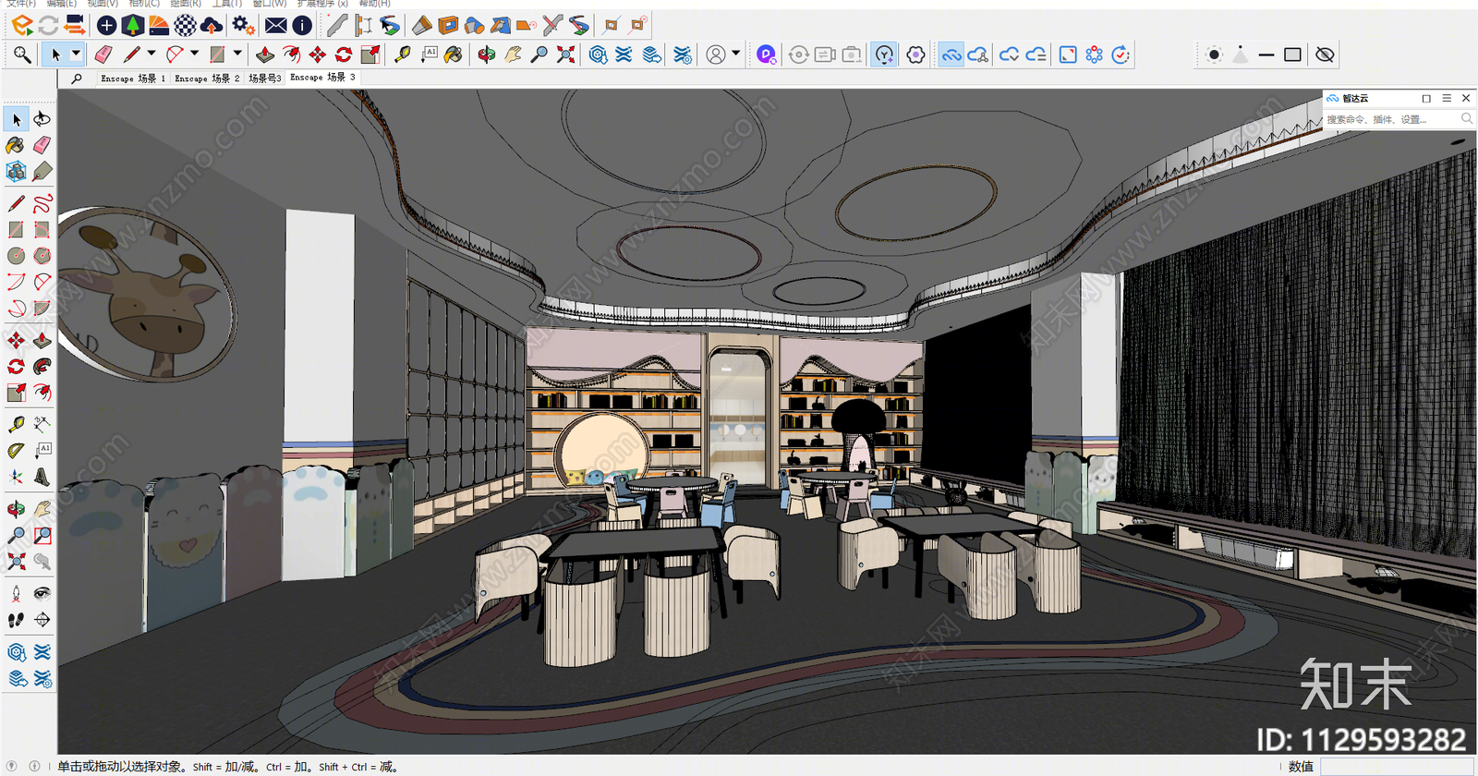Open 3D Warehouse icon in top toolbar
This screenshot has width=1478, height=776.
(x=598, y=55)
